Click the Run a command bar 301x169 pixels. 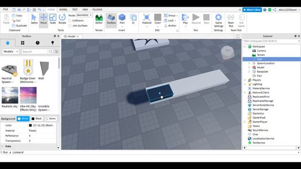pyautogui.click(x=150, y=152)
